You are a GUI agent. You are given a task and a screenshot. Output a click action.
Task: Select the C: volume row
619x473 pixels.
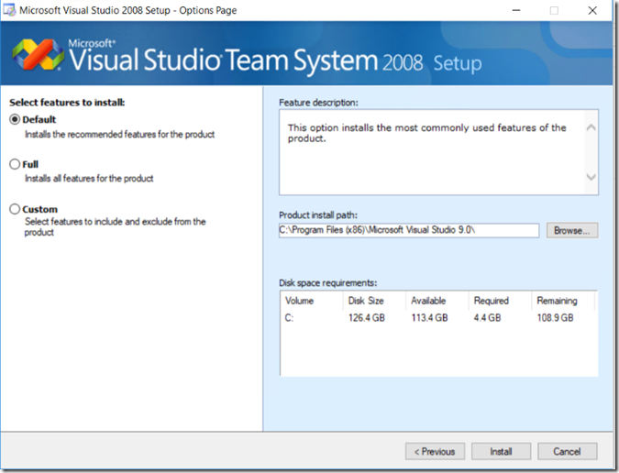[x=439, y=318]
